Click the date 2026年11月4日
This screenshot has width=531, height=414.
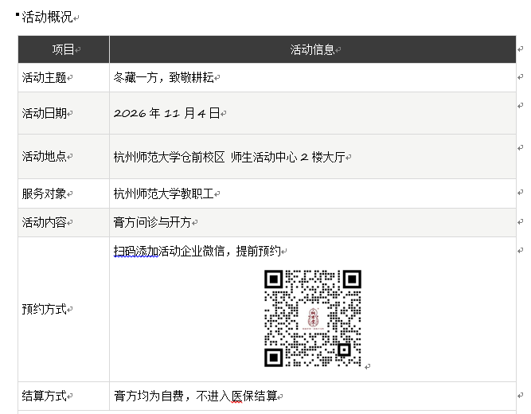click(166, 113)
